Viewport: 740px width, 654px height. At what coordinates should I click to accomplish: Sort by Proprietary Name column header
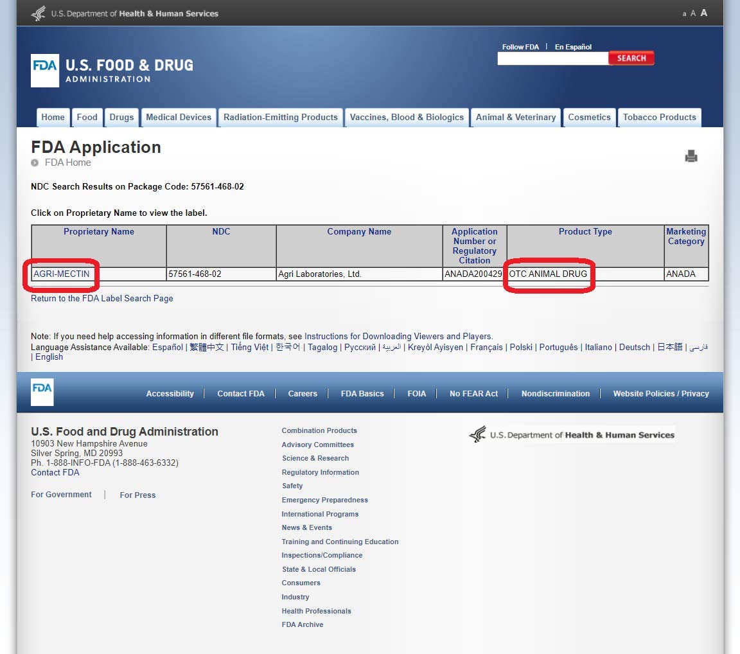(x=99, y=232)
